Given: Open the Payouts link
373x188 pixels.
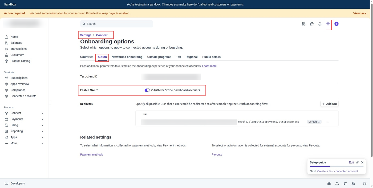Looking at the screenshot, I should coord(217,155).
